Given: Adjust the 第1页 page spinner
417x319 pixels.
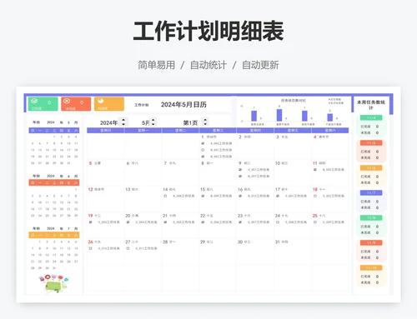Looking at the screenshot, I should coord(205,122).
